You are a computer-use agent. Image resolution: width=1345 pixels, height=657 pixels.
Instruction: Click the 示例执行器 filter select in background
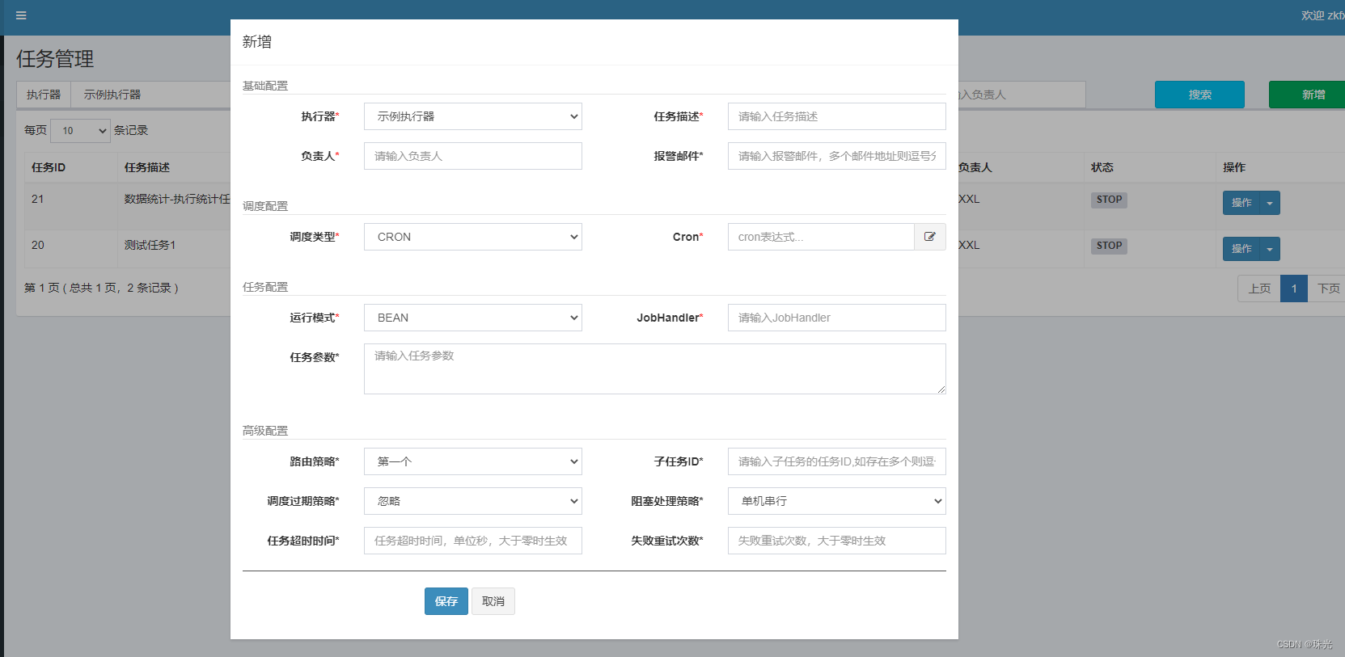point(150,95)
